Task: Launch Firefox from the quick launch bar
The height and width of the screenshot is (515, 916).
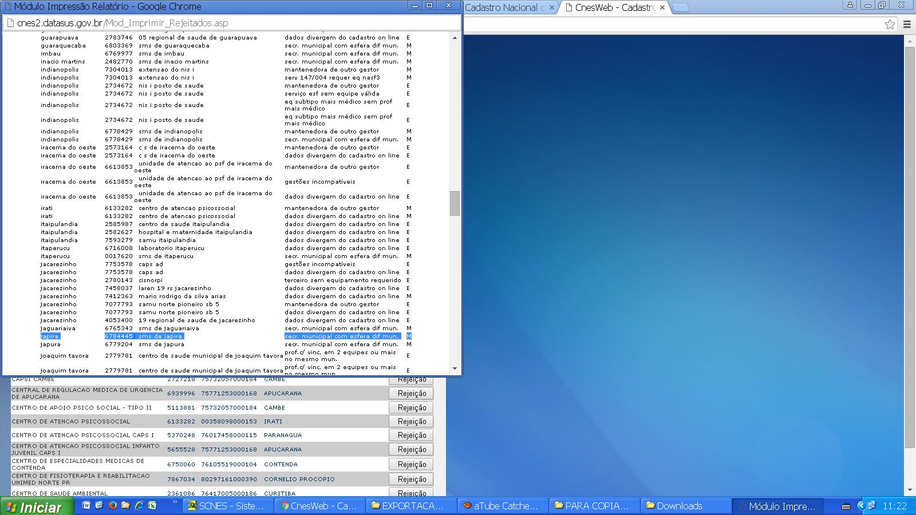Action: (112, 505)
